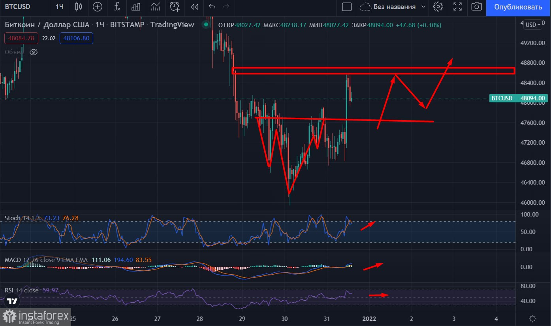Click the Опубликовать button
The height and width of the screenshot is (326, 551).
(518, 7)
